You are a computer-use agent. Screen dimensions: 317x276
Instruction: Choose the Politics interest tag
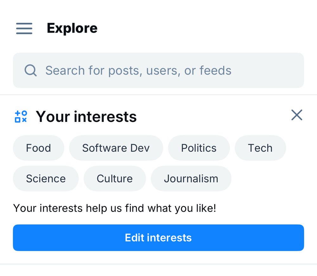pyautogui.click(x=199, y=148)
